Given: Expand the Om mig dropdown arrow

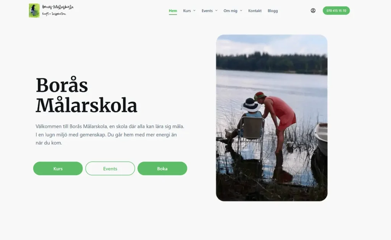Looking at the screenshot, I should pos(241,11).
